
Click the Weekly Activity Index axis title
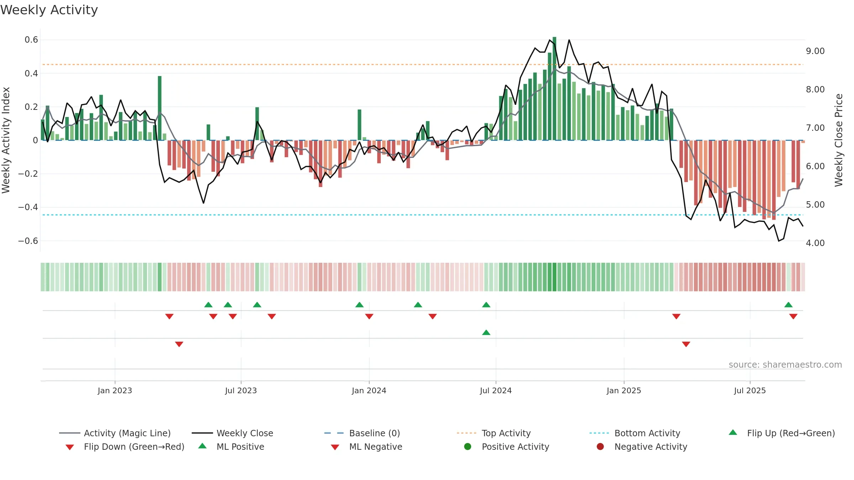[6, 140]
